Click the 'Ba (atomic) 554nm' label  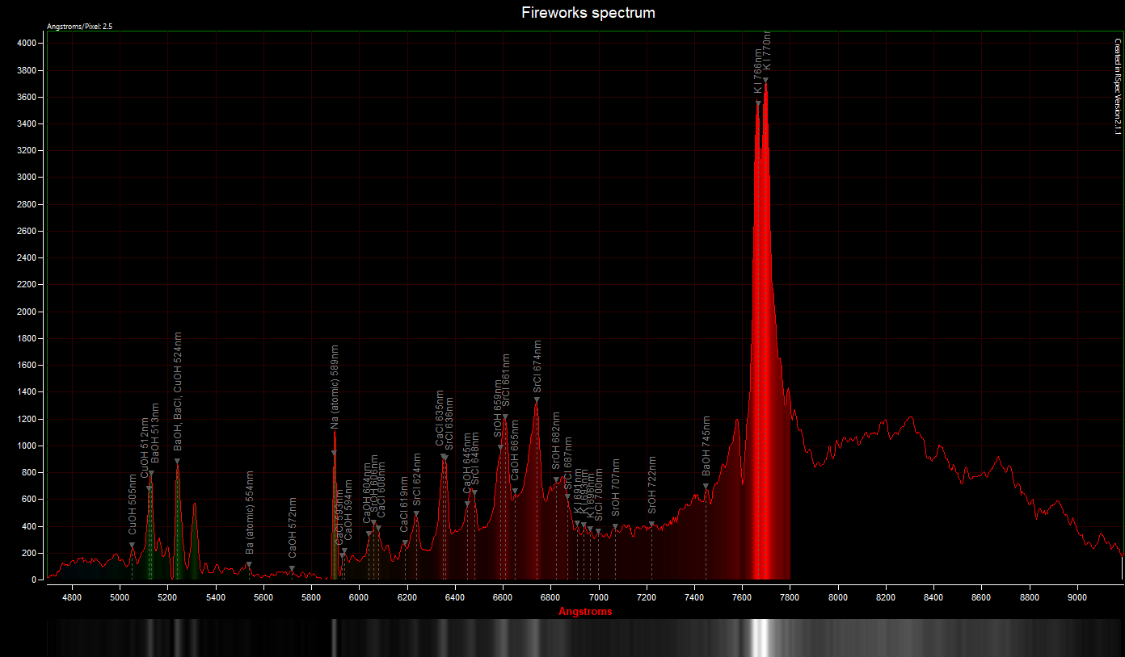pyautogui.click(x=250, y=513)
